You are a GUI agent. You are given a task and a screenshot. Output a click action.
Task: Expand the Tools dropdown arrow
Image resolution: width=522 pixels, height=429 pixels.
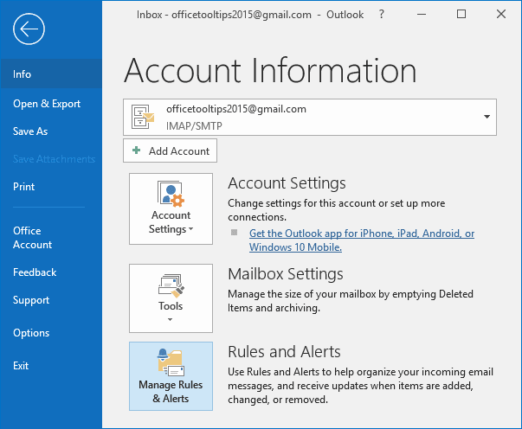pyautogui.click(x=171, y=320)
